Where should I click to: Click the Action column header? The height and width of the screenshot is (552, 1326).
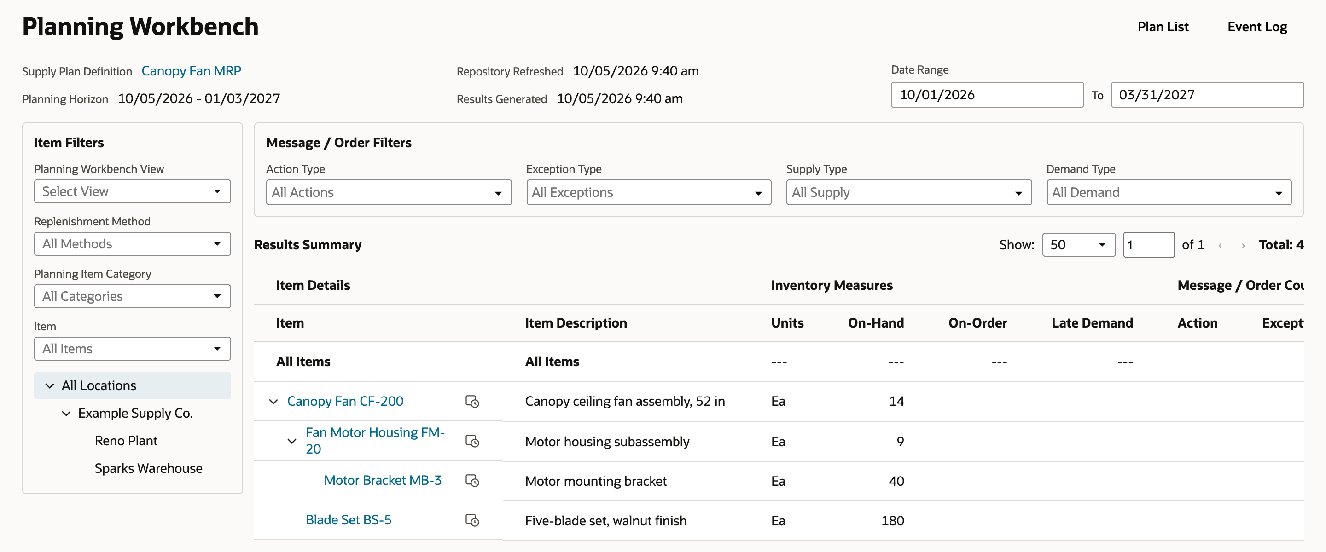[1197, 323]
